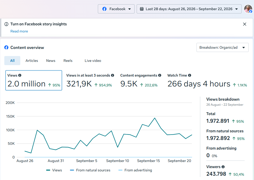
Task: Click the From advertising 0 value
Action: point(208,156)
